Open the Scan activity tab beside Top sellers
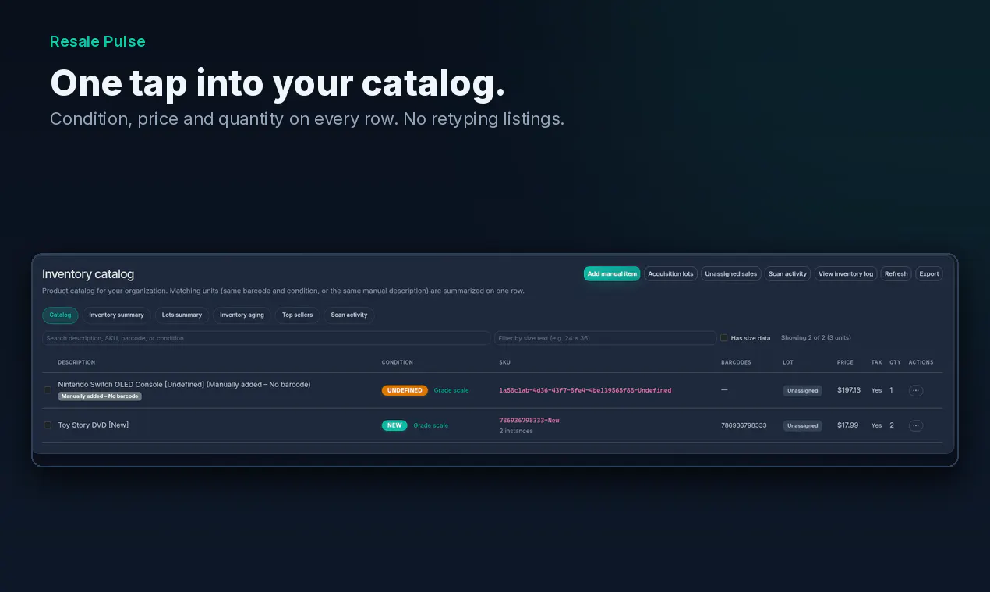This screenshot has width=990, height=592. point(348,315)
